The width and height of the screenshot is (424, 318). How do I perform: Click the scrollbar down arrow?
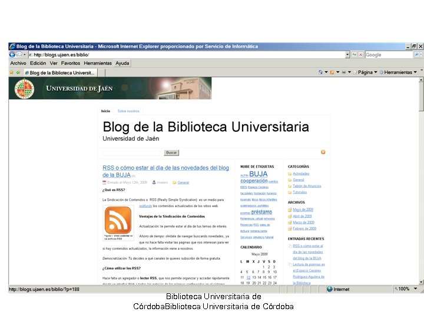[x=421, y=282]
